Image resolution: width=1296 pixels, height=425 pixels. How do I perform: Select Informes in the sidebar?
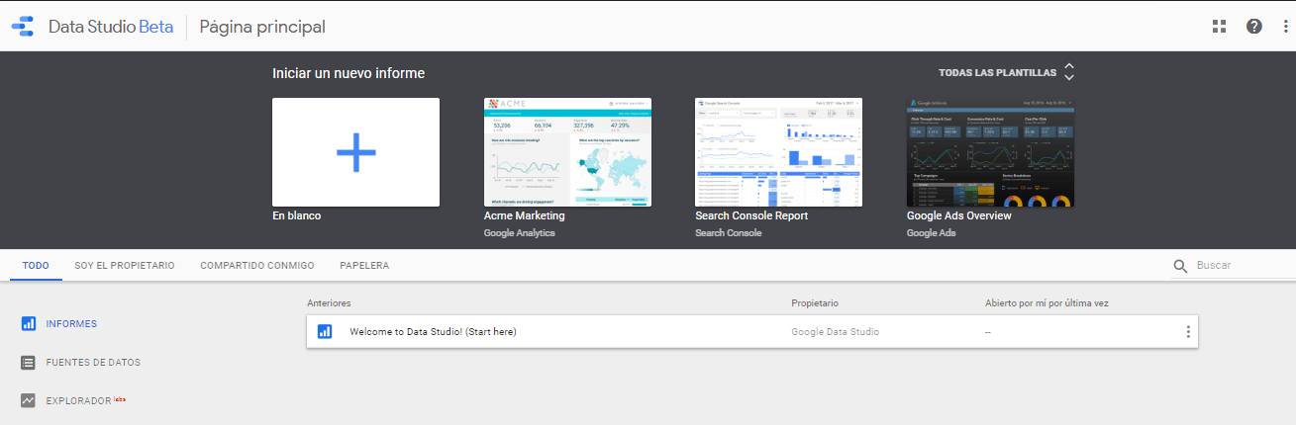[71, 323]
